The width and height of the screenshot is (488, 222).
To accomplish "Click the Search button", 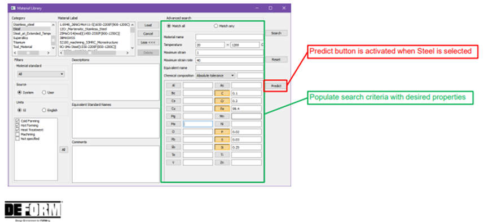I will click(x=276, y=33).
